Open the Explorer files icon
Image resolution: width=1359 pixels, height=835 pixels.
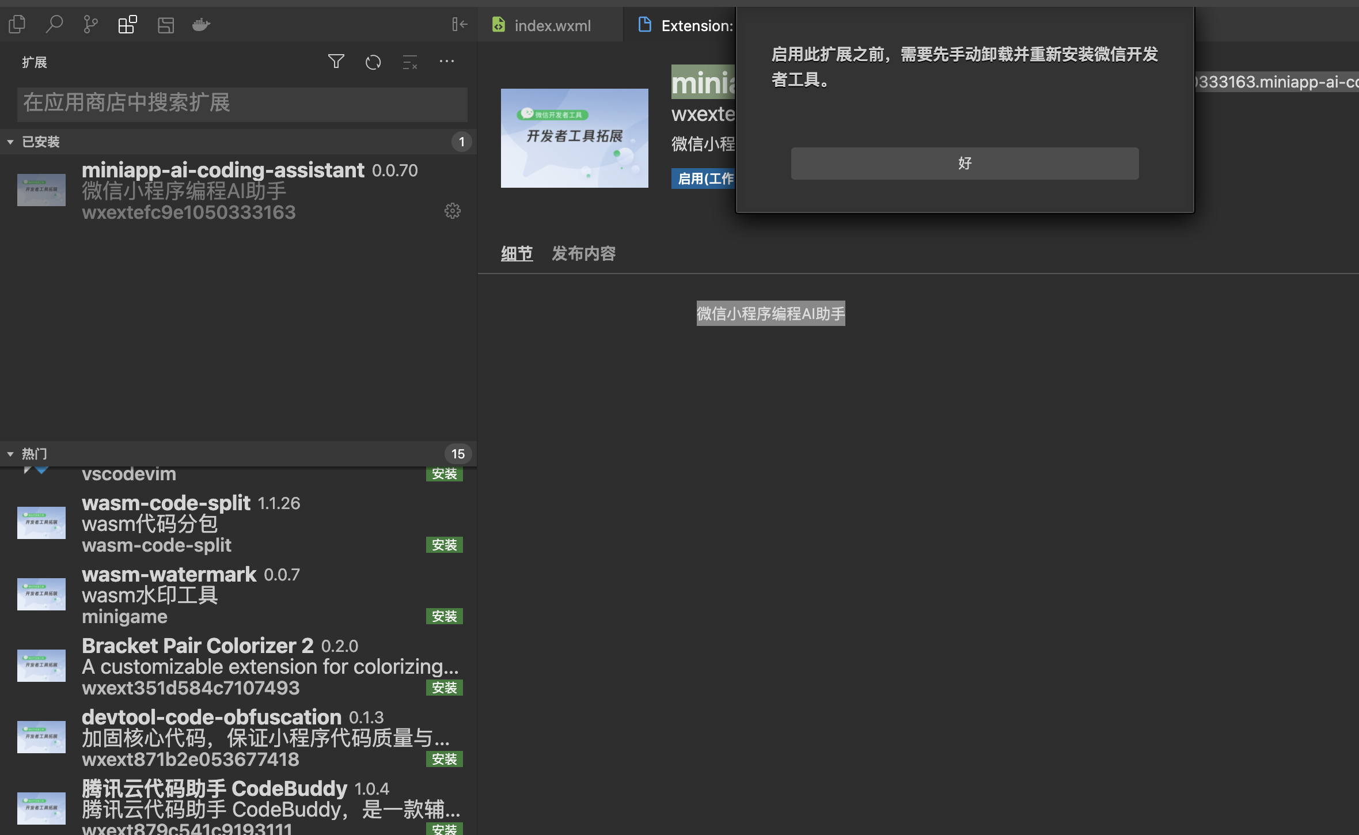pos(17,24)
